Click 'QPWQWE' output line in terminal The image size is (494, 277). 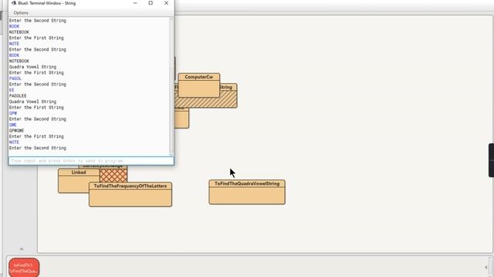click(x=16, y=131)
